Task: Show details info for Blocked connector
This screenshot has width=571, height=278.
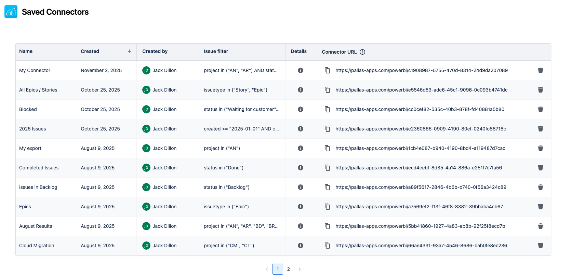Action: [301, 109]
